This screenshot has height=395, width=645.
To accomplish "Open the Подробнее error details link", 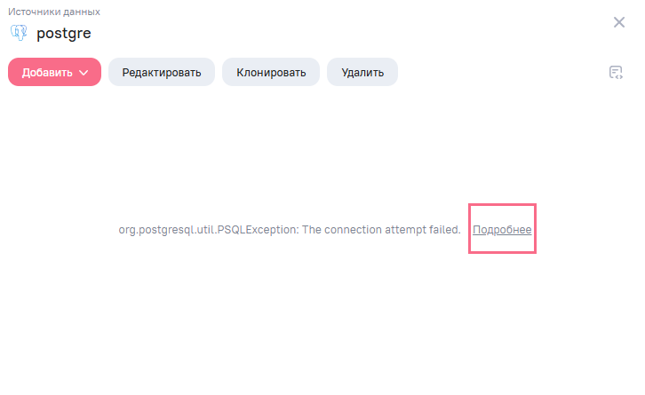I will point(502,230).
